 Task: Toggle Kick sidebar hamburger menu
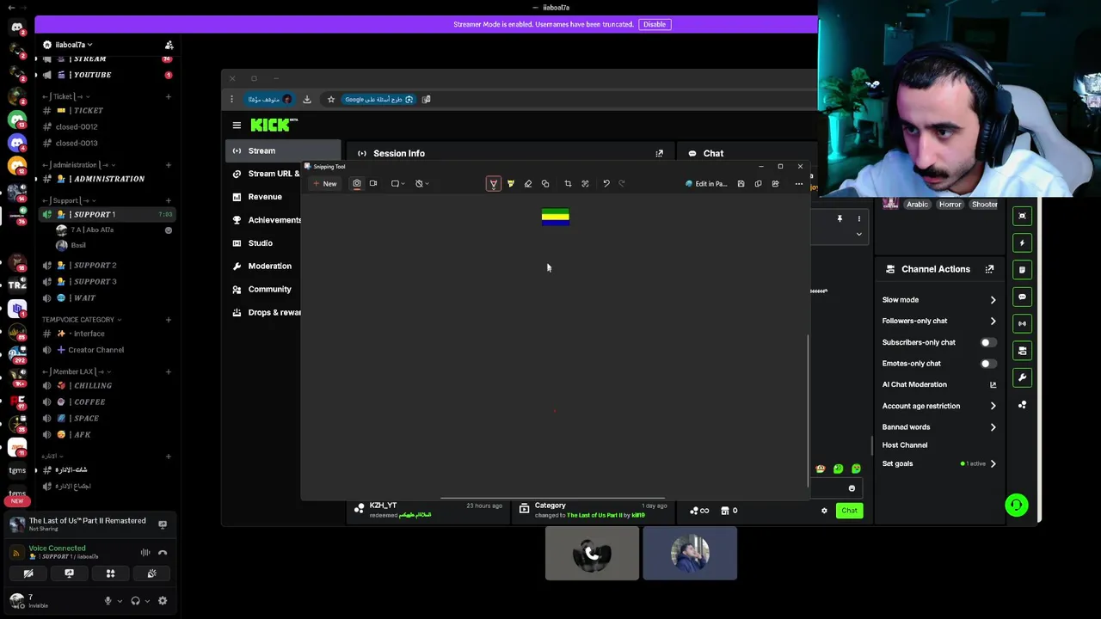point(237,126)
